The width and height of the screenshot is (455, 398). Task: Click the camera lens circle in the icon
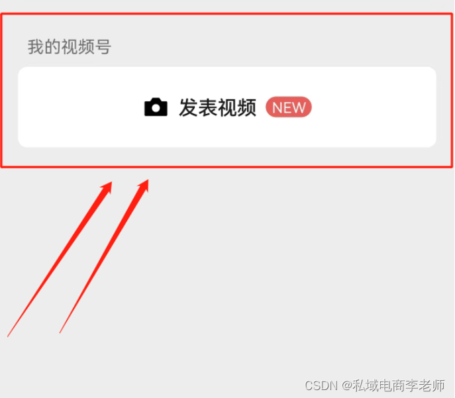click(x=156, y=108)
